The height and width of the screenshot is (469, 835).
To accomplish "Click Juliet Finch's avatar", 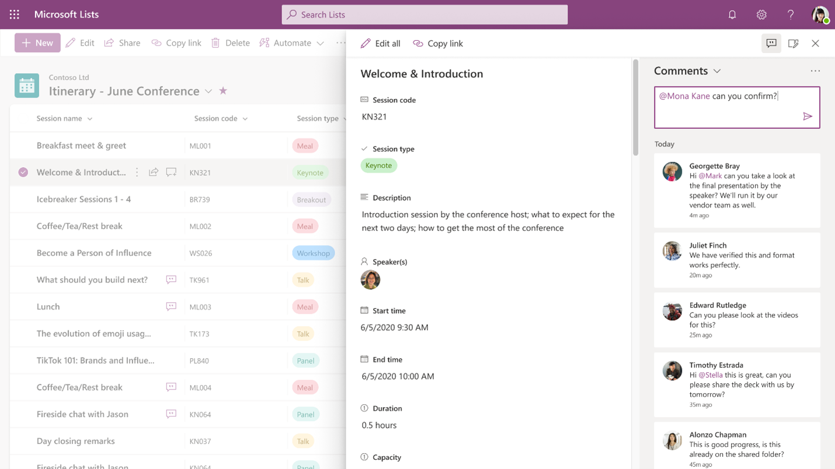I will coord(672,251).
